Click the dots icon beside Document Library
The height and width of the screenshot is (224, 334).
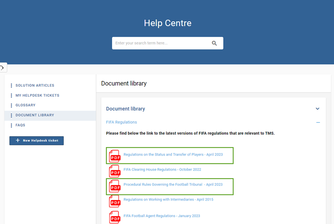pyautogui.click(x=11, y=115)
